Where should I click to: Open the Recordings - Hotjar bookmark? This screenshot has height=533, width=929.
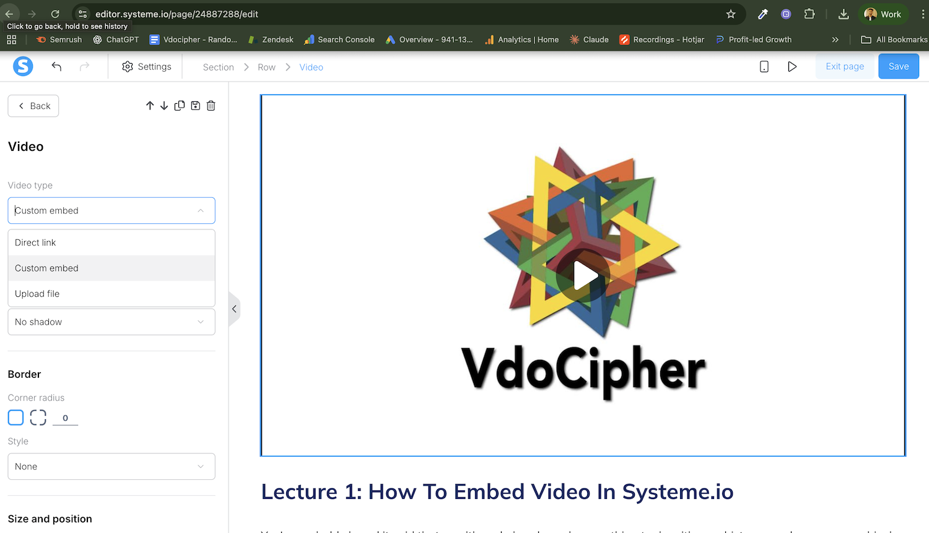(x=661, y=40)
